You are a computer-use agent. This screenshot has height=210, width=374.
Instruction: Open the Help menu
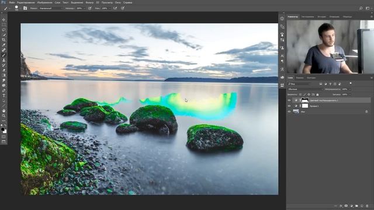127,2
